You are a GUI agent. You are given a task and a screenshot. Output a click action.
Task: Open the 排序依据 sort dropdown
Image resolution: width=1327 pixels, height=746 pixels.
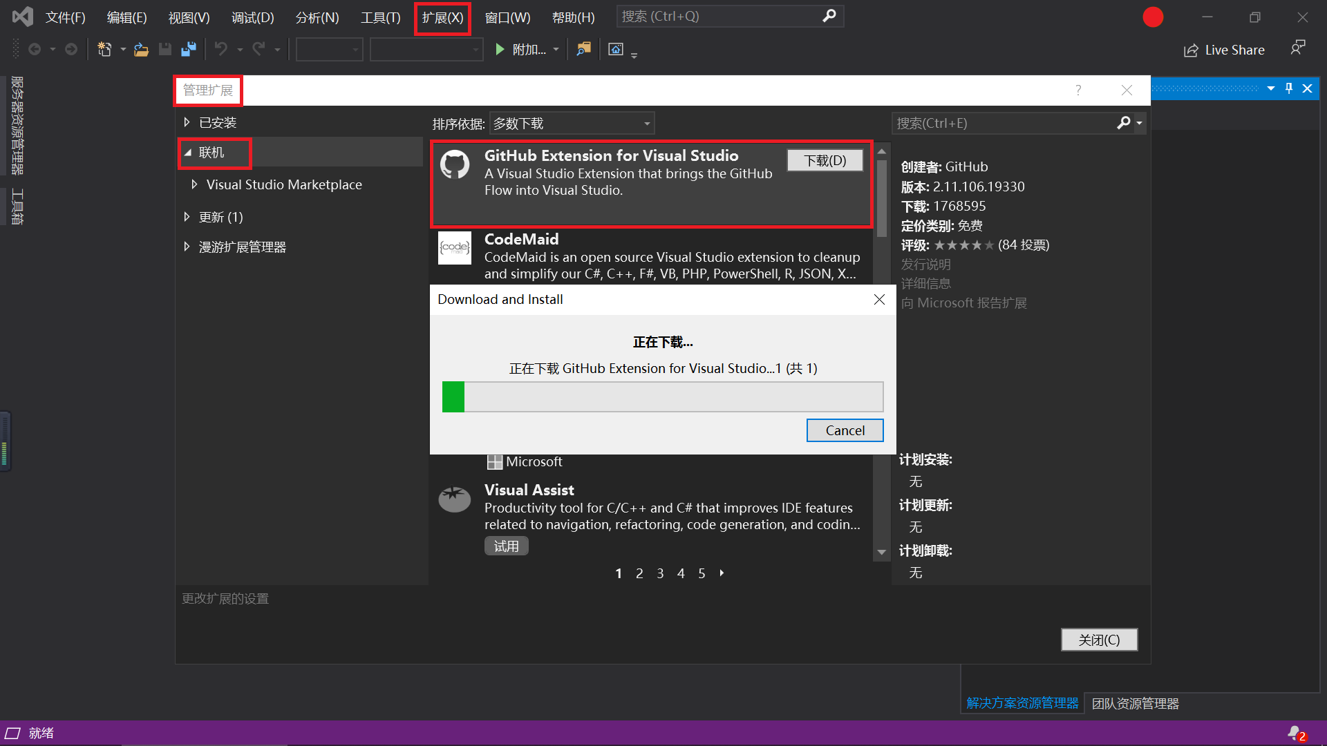572,124
